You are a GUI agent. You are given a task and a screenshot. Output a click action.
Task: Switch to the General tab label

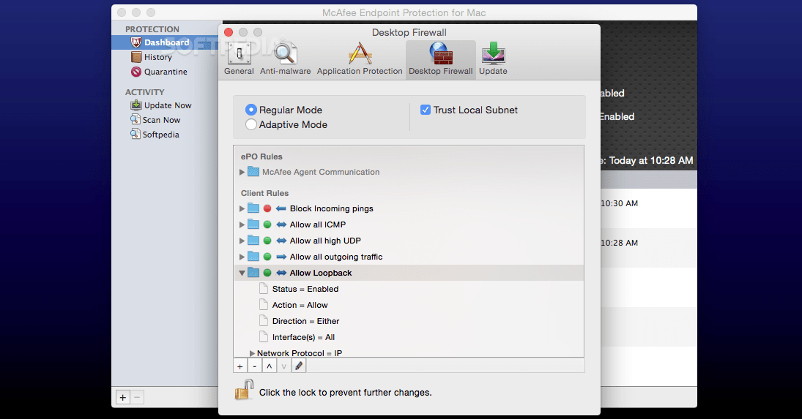(239, 71)
